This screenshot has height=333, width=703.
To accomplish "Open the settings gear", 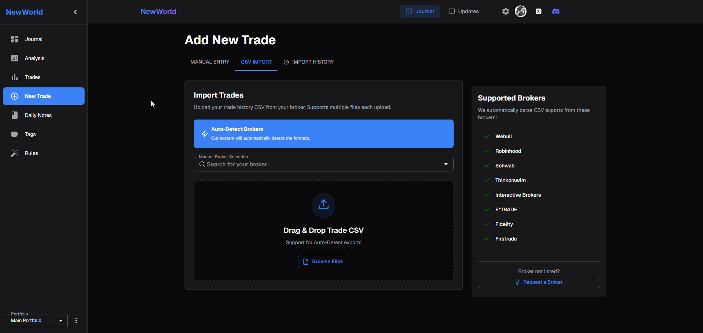I will [505, 11].
